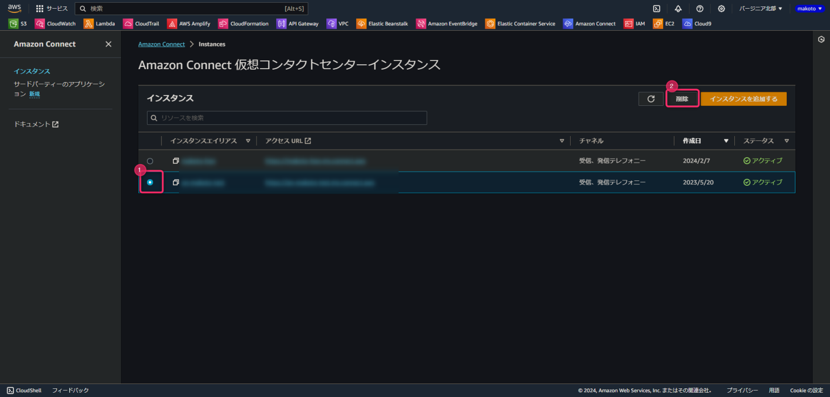830x397 pixels.
Task: Navigate to Amazon Connect via breadcrumb
Action: coord(161,44)
